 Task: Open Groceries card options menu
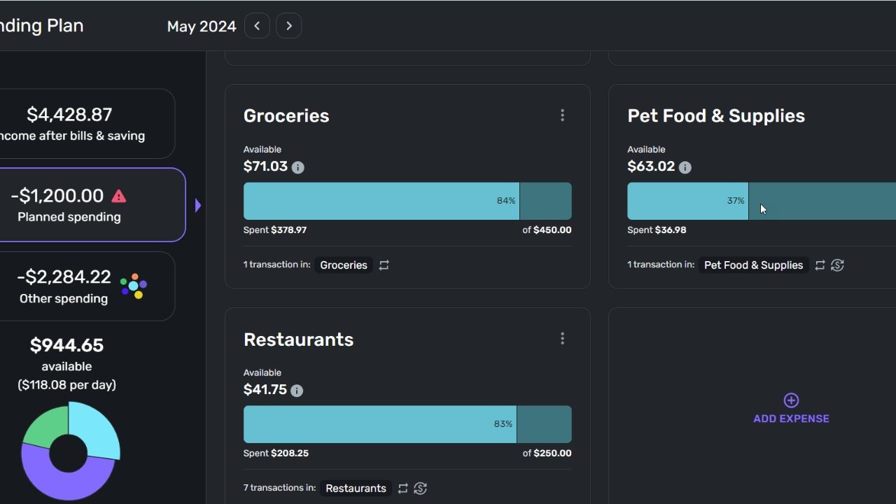tap(562, 115)
